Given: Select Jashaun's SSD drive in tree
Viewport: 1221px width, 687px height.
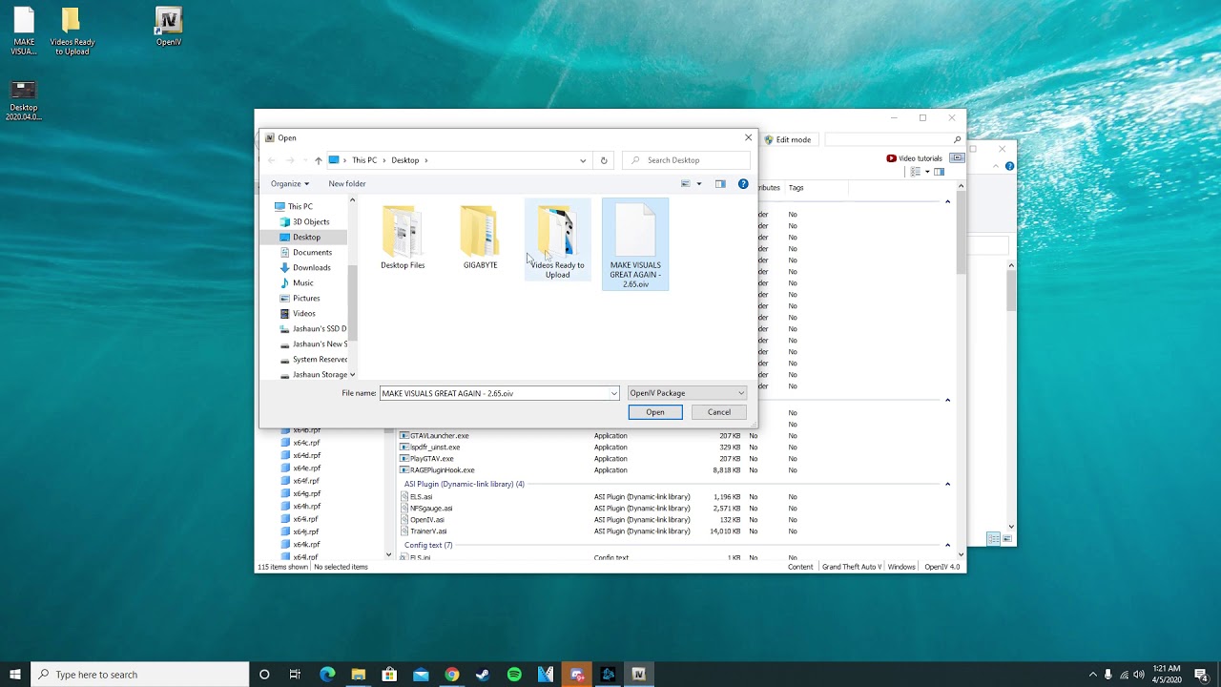Looking at the screenshot, I should (x=313, y=328).
